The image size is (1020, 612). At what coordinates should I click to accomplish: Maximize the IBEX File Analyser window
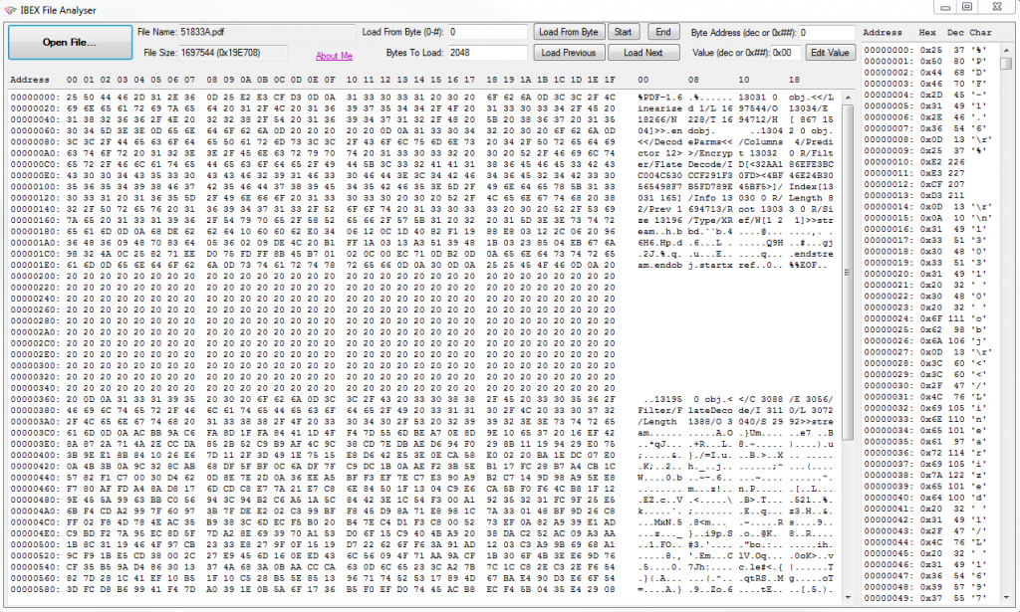coord(968,7)
